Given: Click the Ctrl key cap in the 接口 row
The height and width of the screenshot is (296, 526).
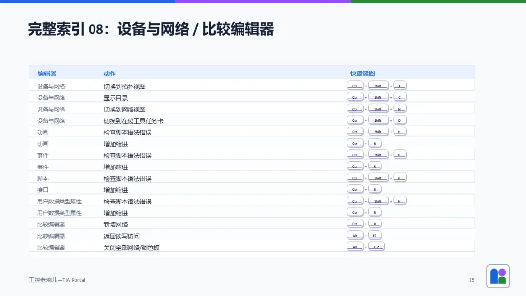Looking at the screenshot, I should pyautogui.click(x=355, y=189).
